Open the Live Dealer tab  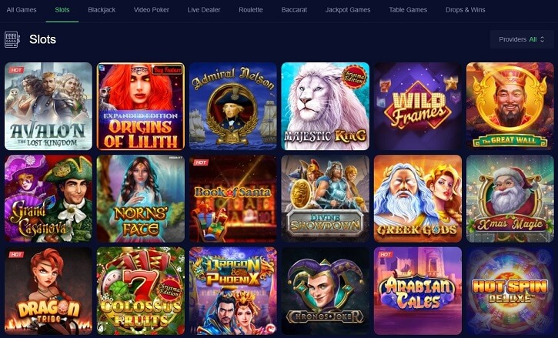[x=203, y=10]
